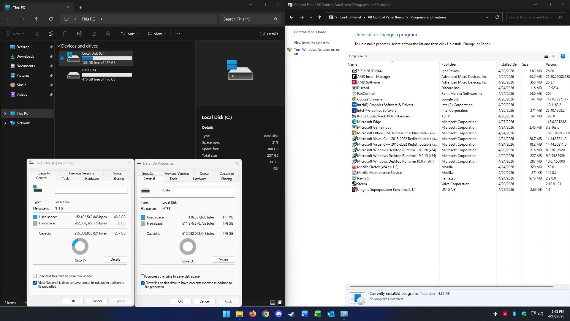Switch to Sharing tab in Data (D:) Properties
This screenshot has width=570, height=321.
click(x=227, y=179)
